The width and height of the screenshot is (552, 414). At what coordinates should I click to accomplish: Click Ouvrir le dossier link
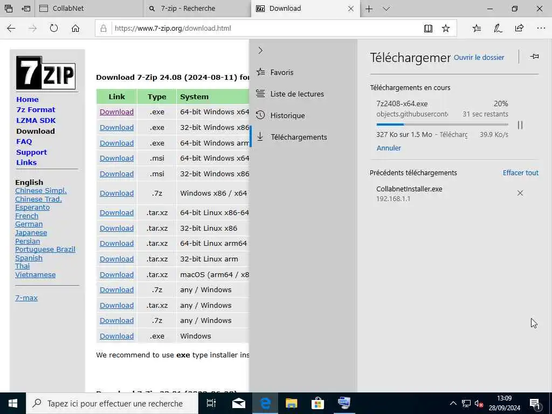point(479,57)
